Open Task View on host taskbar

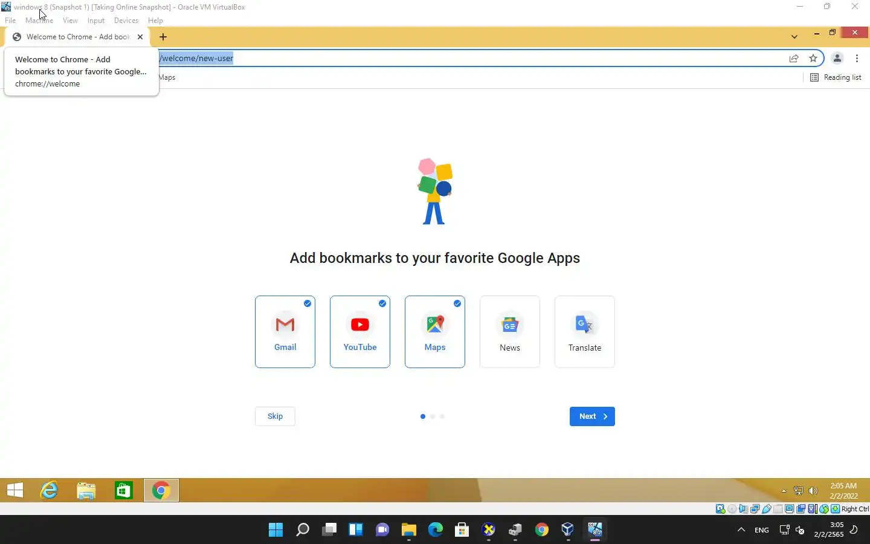pos(329,530)
